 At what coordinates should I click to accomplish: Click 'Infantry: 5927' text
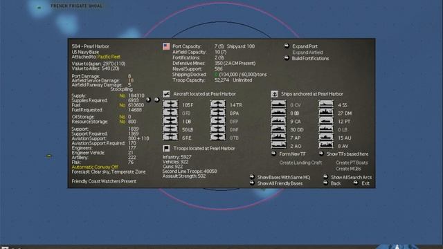click(x=177, y=157)
